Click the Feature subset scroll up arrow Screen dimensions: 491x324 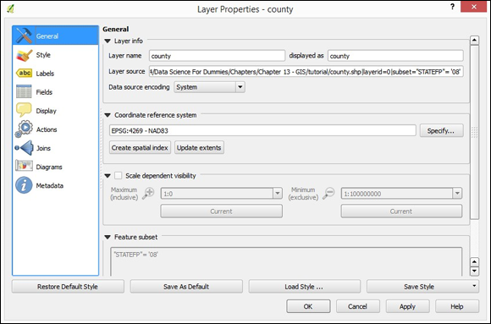pyautogui.click(x=475, y=261)
